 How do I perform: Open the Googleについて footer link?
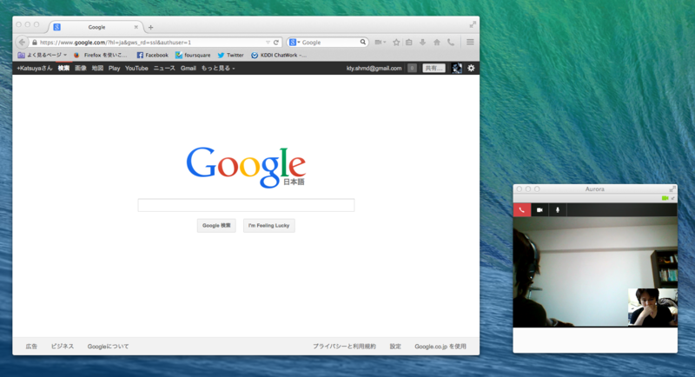click(x=108, y=347)
